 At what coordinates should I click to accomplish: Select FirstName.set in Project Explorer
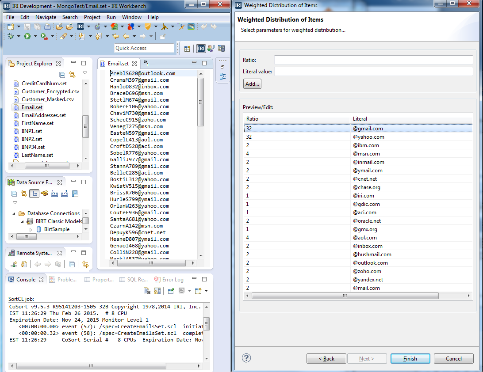pyautogui.click(x=38, y=123)
